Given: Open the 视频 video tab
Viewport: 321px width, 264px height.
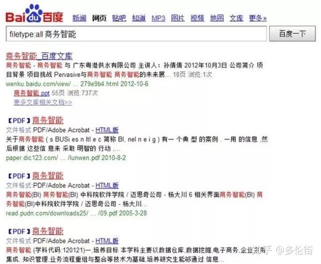Looking at the screenshot, I should tap(197, 18).
